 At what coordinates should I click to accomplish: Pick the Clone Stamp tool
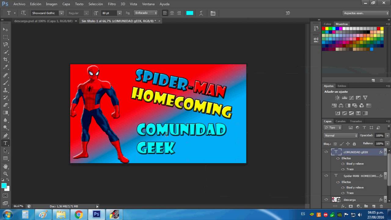point(5,90)
